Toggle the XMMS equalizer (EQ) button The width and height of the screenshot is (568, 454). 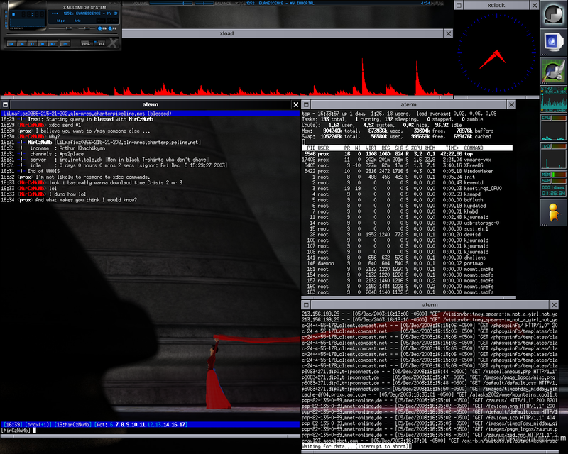[102, 28]
